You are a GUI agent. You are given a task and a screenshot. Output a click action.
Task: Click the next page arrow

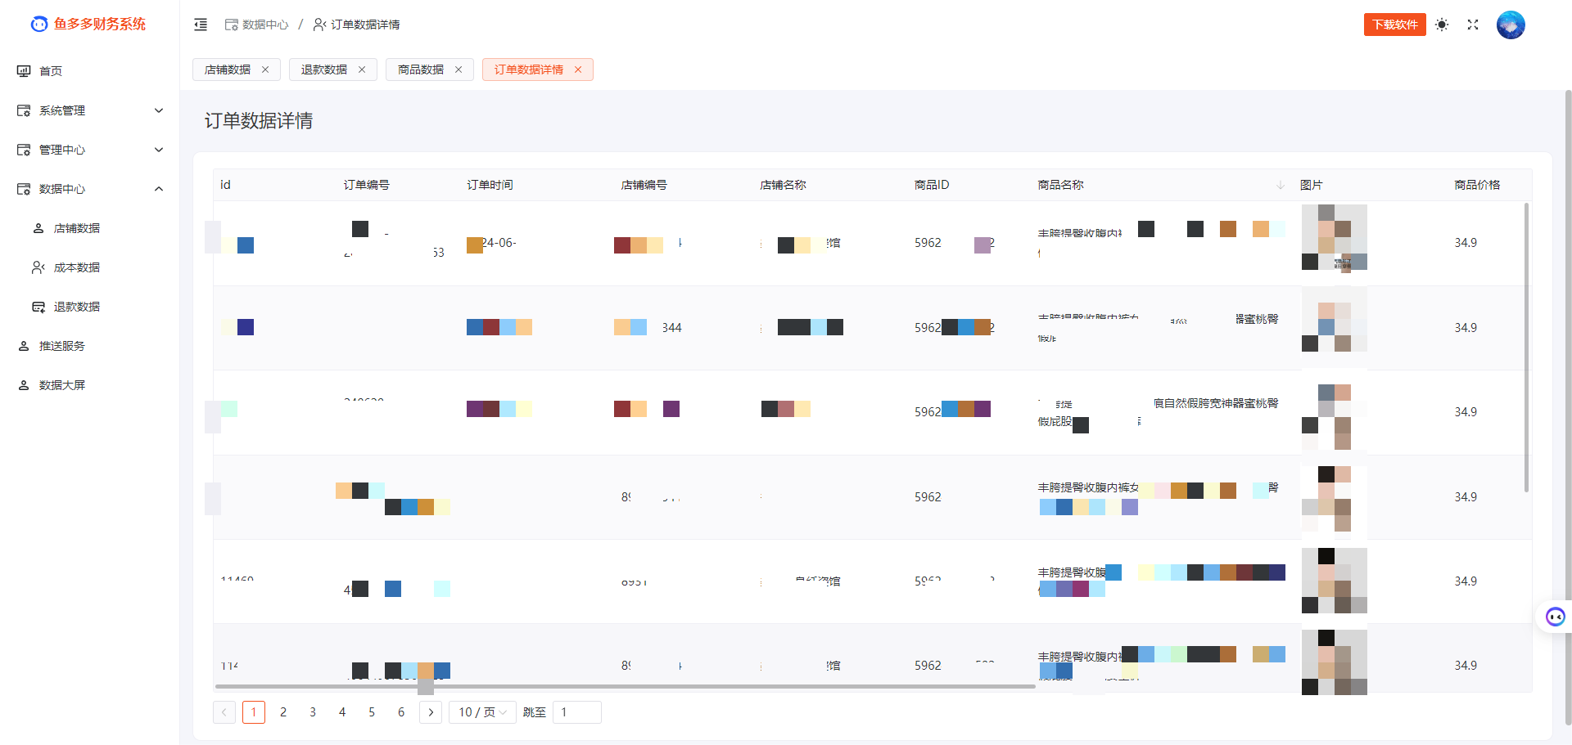[431, 712]
